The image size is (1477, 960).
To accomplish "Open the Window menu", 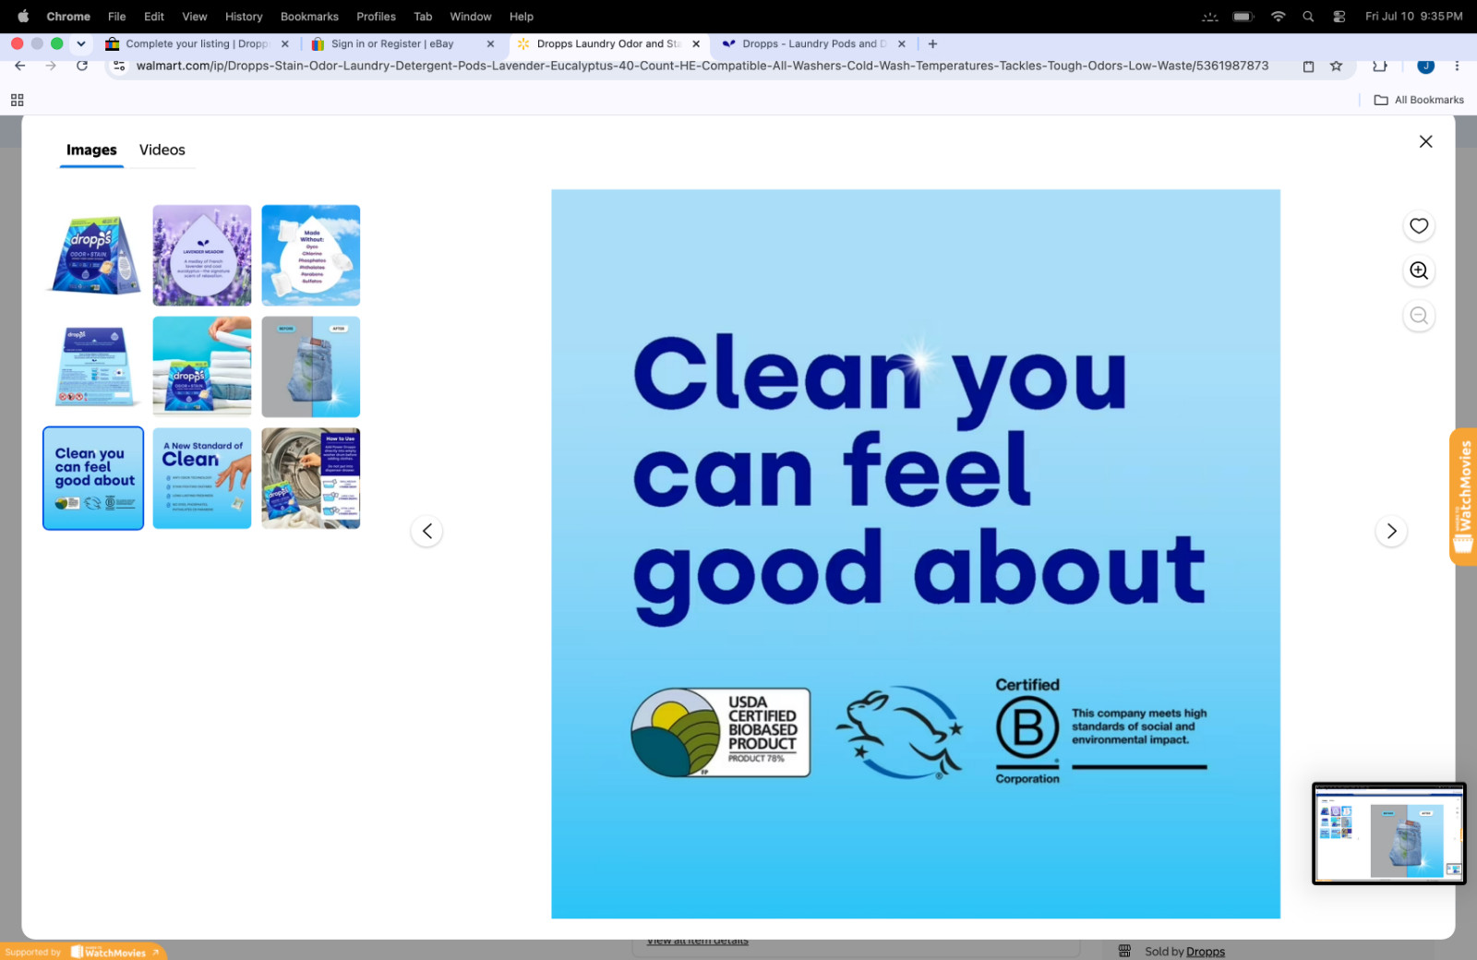I will tap(471, 17).
